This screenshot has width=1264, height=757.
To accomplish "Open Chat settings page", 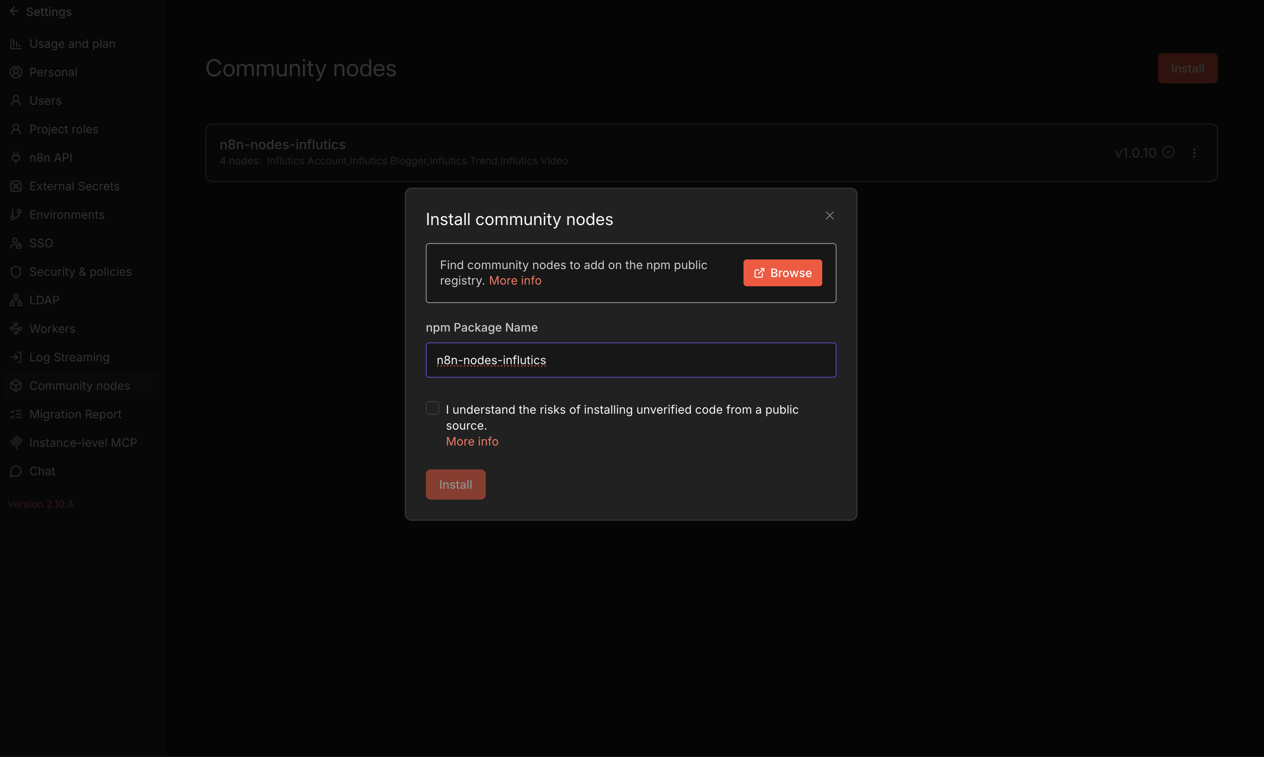I will [x=81, y=471].
